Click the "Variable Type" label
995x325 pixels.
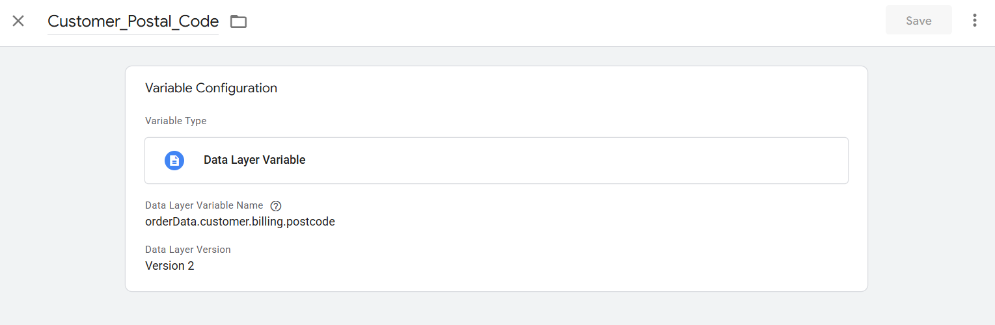[176, 121]
